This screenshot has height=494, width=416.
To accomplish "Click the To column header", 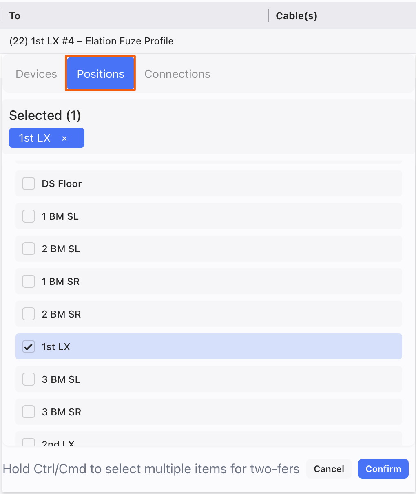I will click(15, 16).
